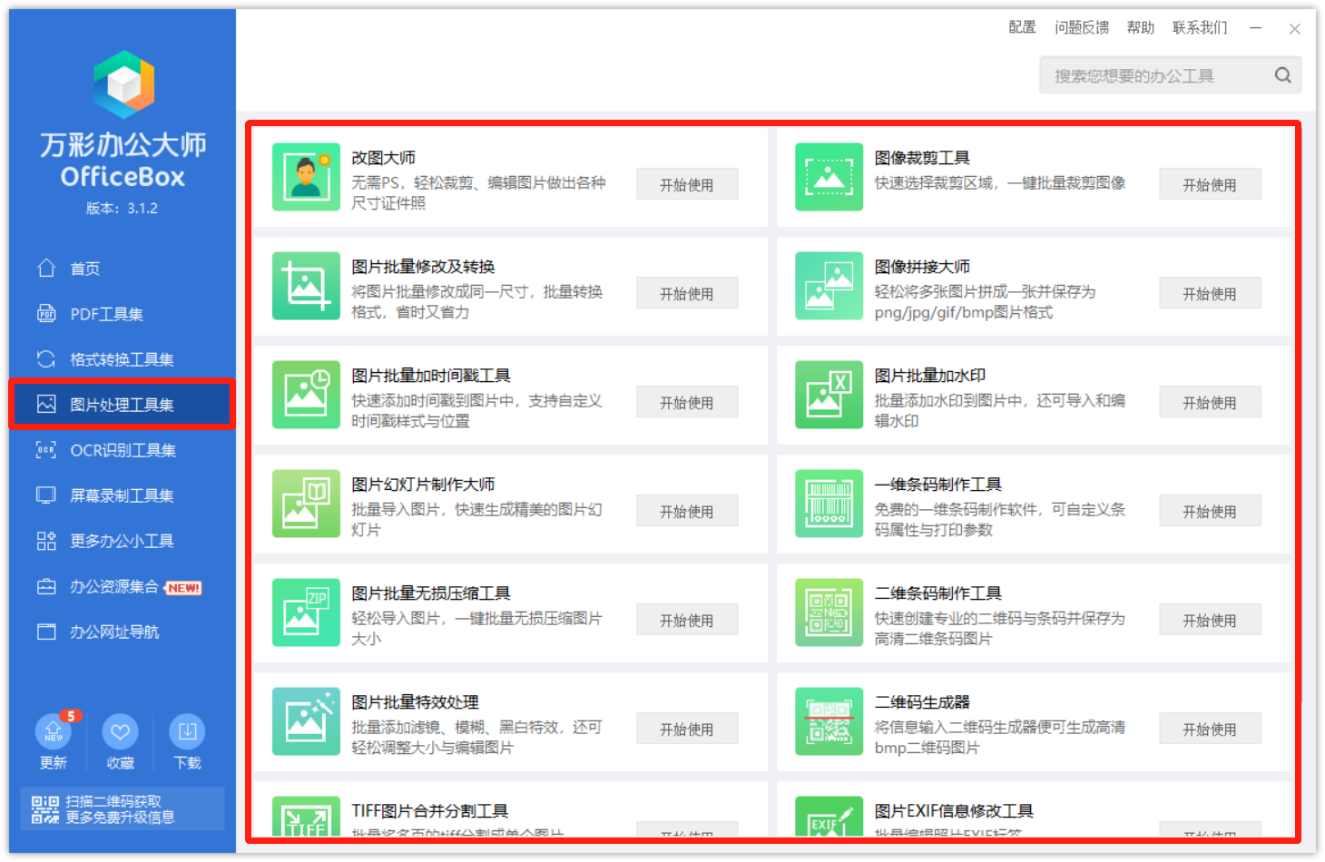Click the 图片批量特效处理 icon
The height and width of the screenshot is (862, 1325).
coord(306,721)
